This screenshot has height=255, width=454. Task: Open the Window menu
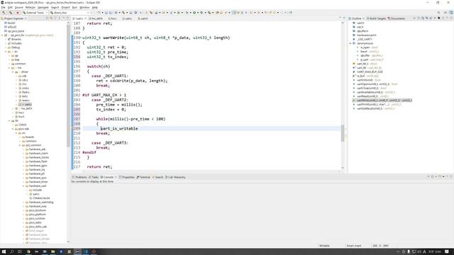(x=84, y=7)
